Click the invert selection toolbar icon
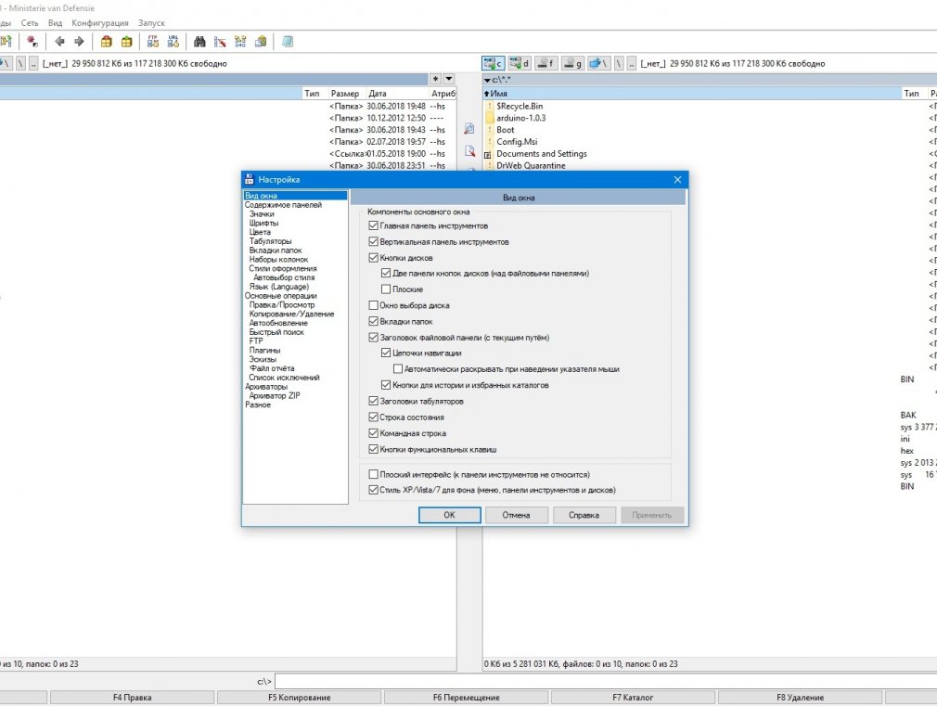The height and width of the screenshot is (706, 937). (x=32, y=41)
